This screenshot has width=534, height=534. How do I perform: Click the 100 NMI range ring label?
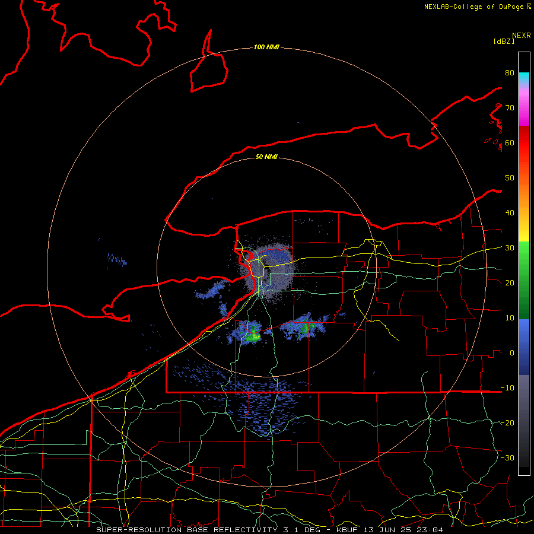[x=266, y=47]
